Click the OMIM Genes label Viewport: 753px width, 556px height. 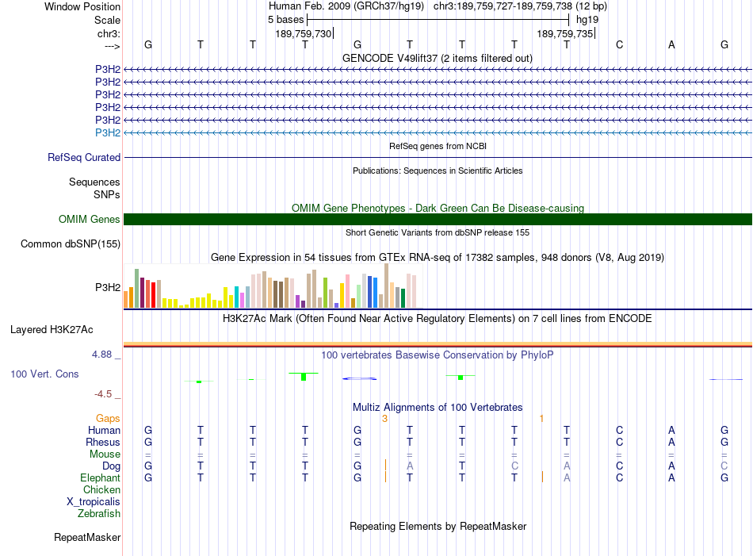(89, 219)
